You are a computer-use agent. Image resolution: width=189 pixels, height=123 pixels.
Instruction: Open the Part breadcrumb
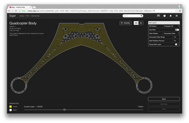[28, 16]
